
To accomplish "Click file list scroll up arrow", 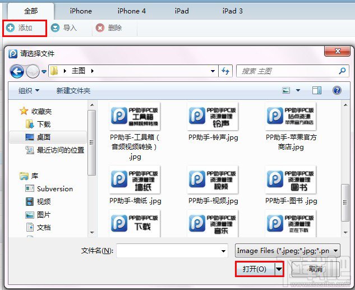I will coord(345,105).
